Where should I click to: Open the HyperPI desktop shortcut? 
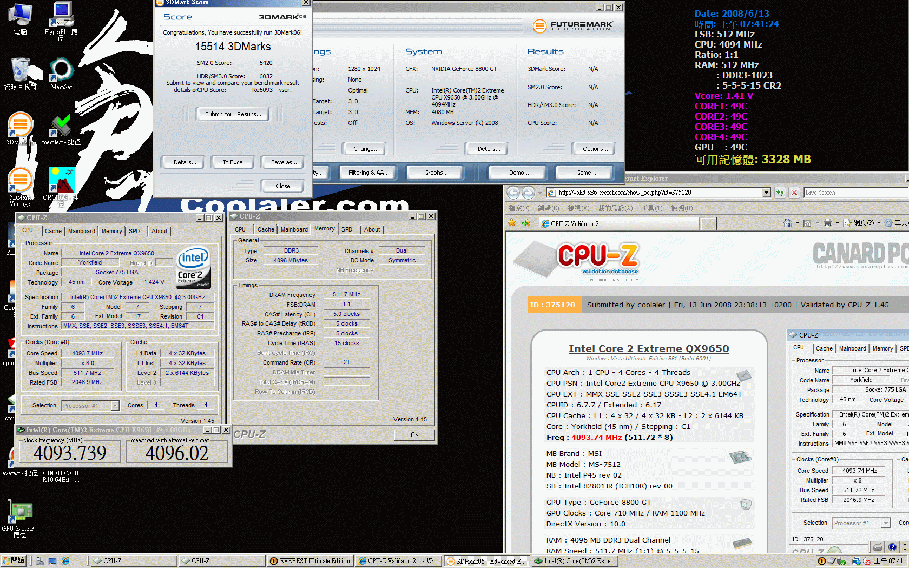click(61, 17)
